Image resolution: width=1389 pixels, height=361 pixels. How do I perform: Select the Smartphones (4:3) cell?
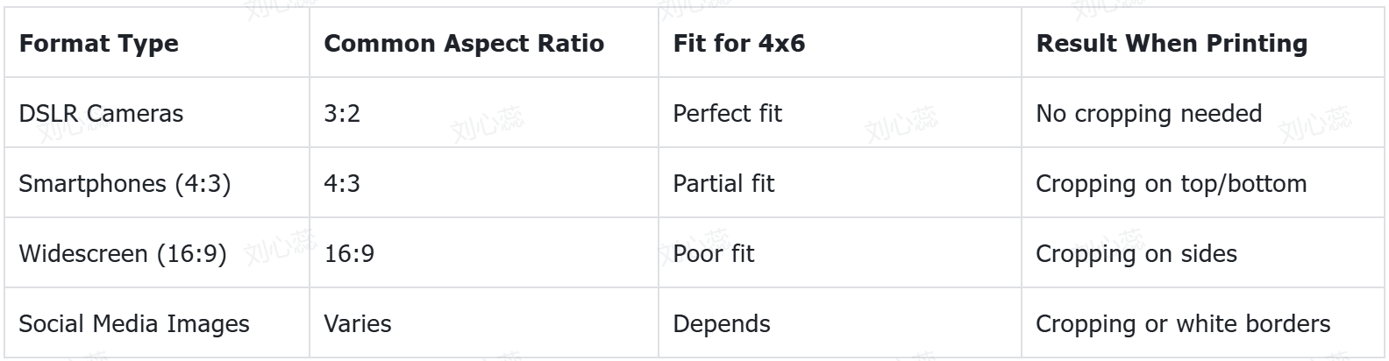[x=125, y=184]
